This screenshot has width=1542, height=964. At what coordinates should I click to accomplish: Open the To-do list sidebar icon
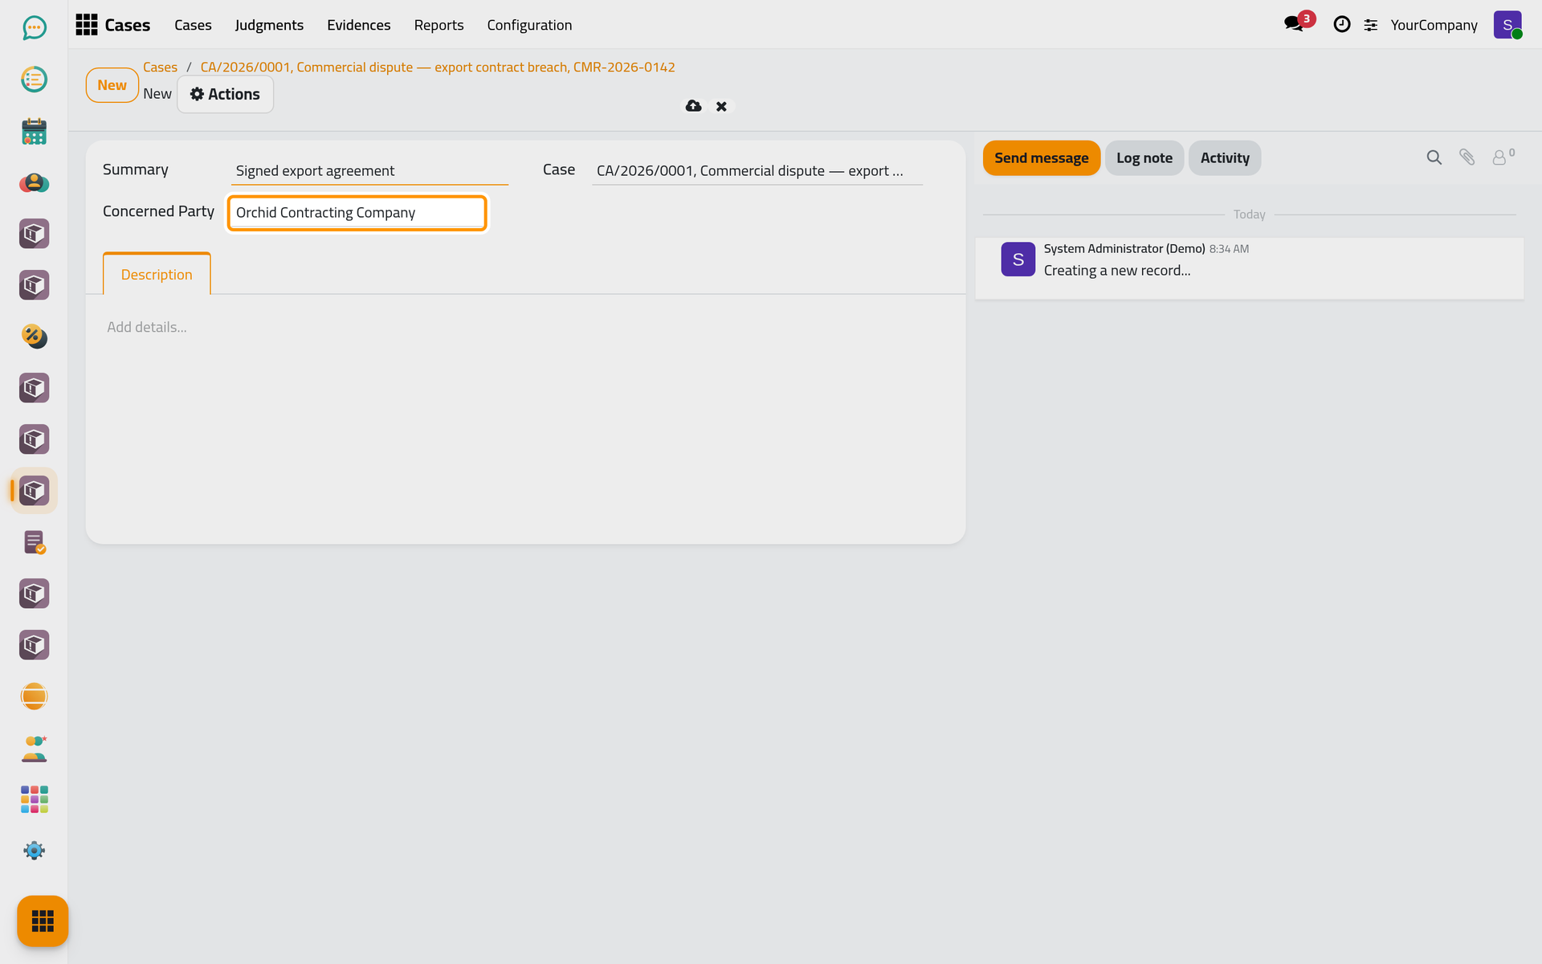(x=34, y=80)
